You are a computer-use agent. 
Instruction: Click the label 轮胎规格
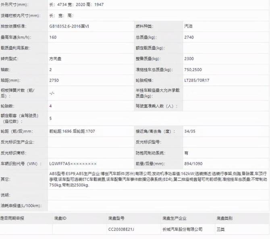click(145, 80)
